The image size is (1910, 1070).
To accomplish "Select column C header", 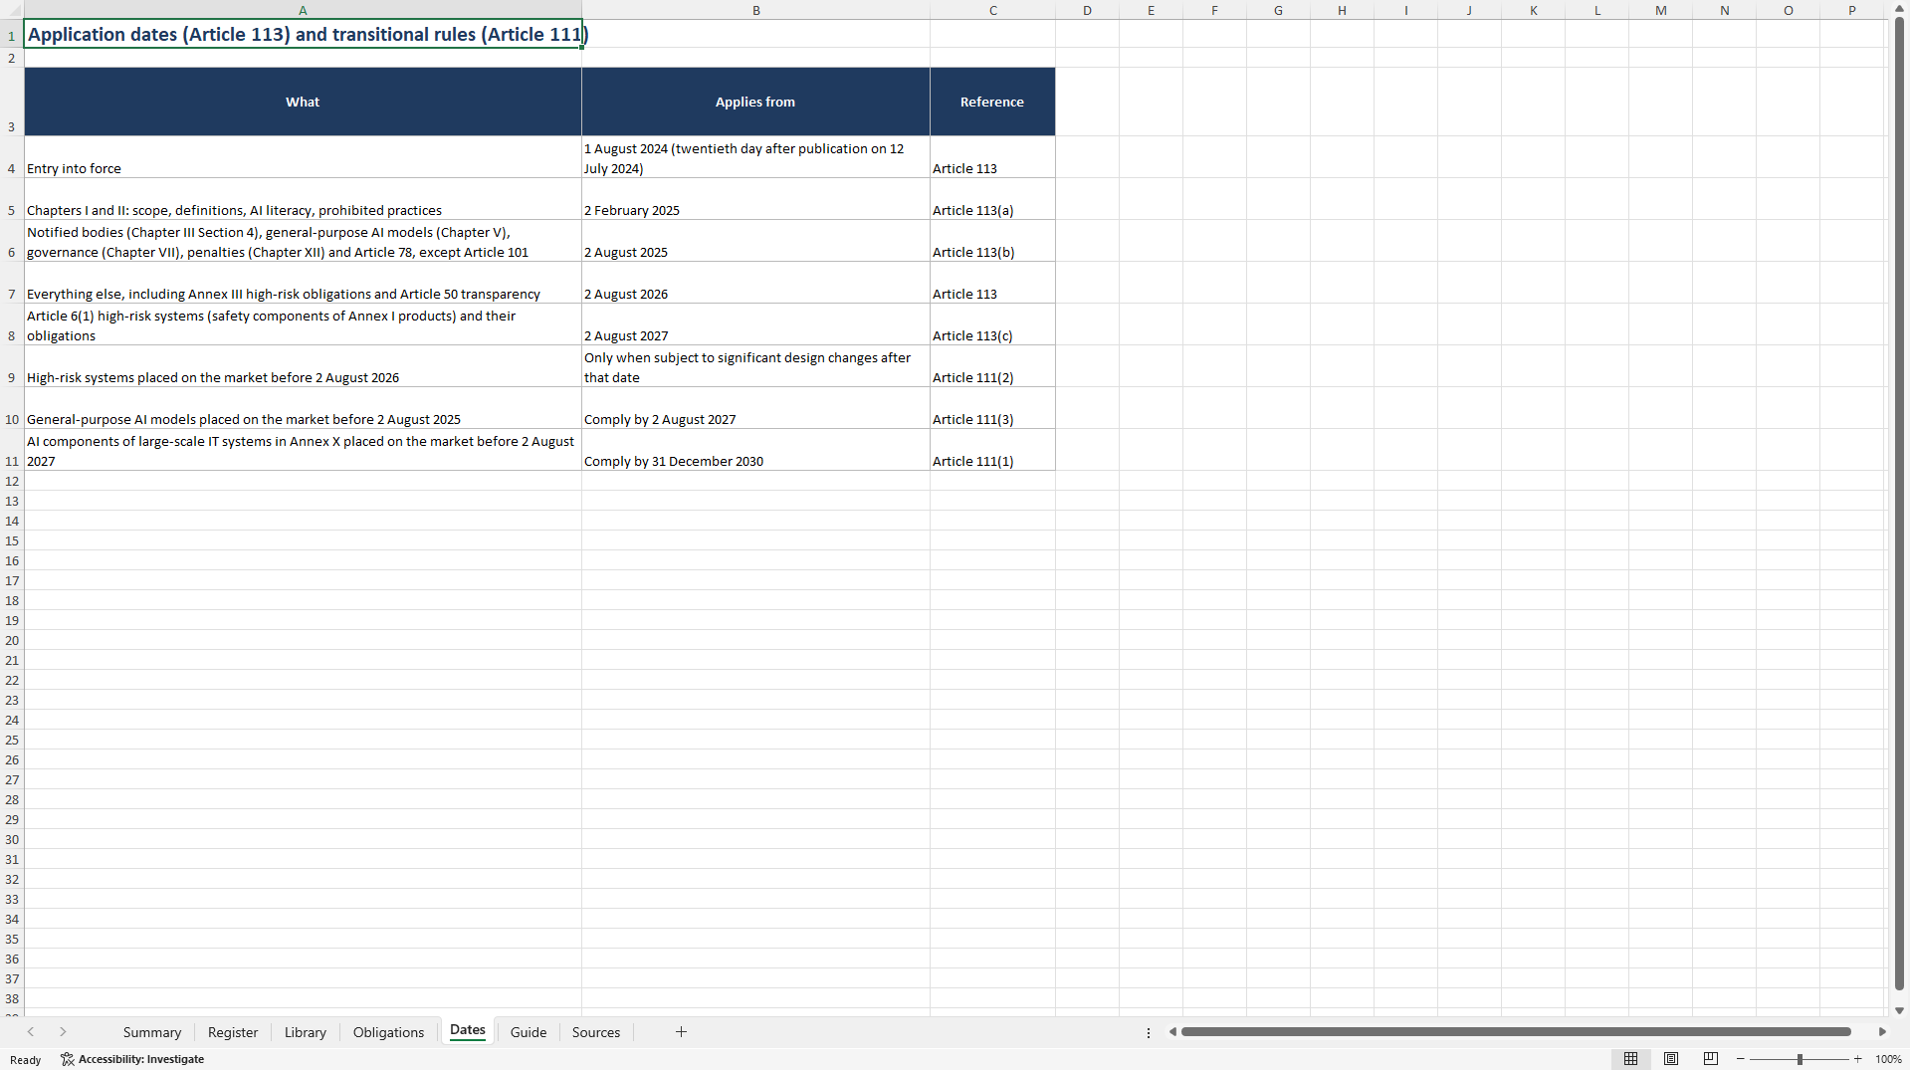I will point(992,10).
